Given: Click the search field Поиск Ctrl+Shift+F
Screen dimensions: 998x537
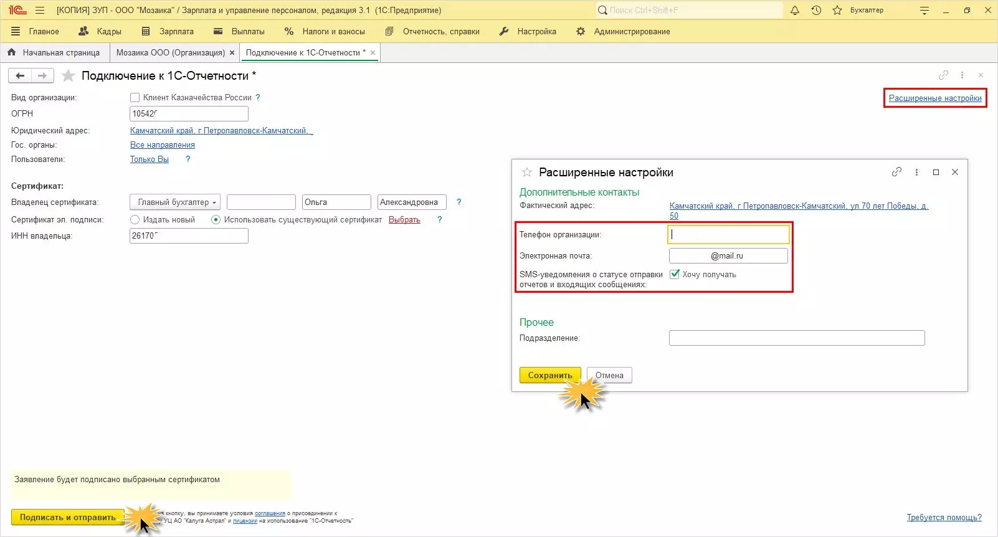Looking at the screenshot, I should click(x=689, y=10).
